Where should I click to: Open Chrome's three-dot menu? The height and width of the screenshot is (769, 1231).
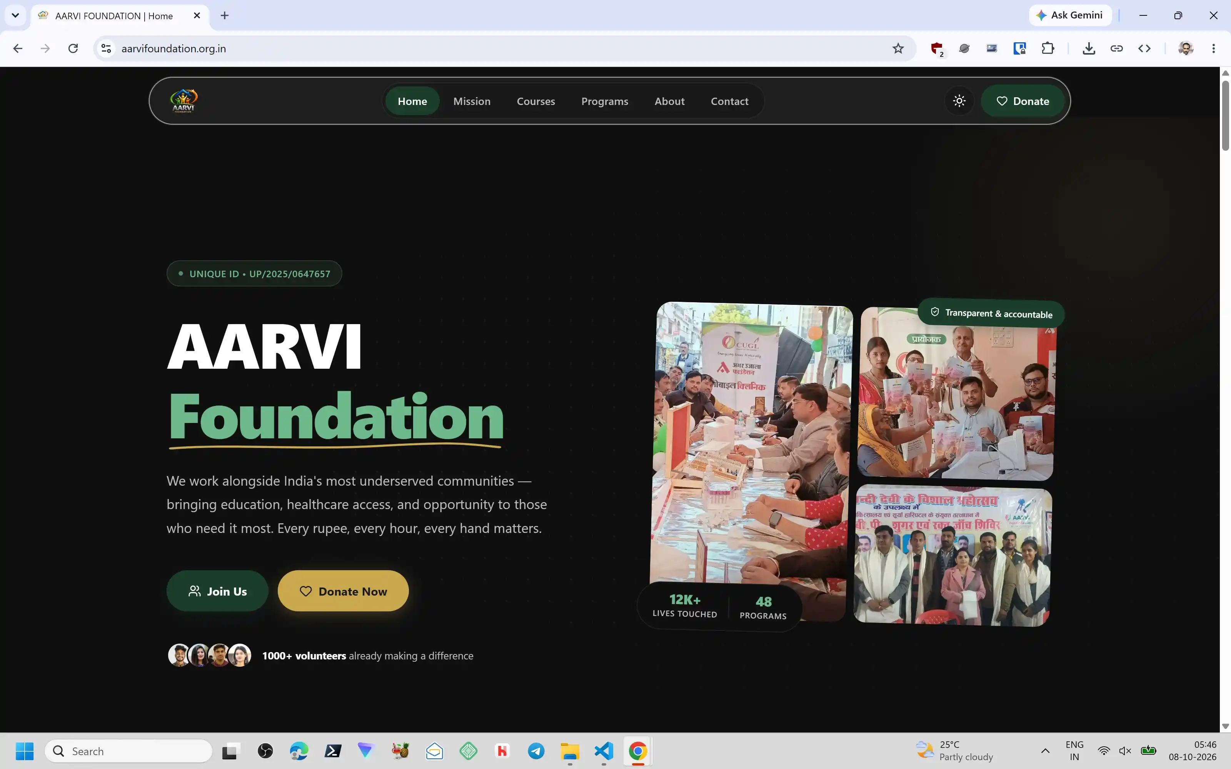point(1214,48)
